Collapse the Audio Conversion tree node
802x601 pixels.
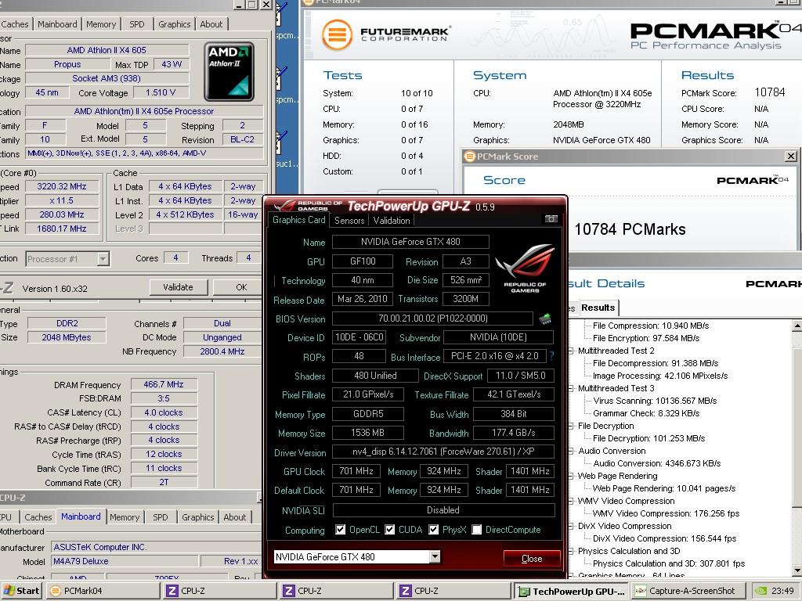[571, 452]
